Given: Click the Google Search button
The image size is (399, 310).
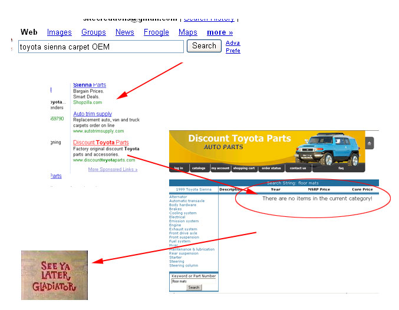Looking at the screenshot, I should click(204, 46).
